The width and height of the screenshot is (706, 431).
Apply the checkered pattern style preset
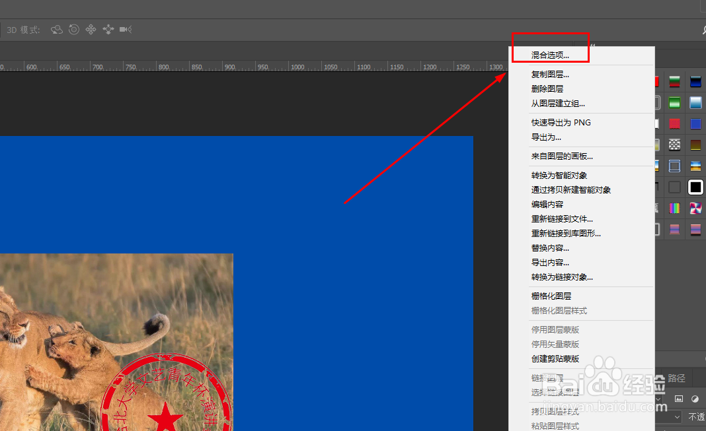point(674,145)
